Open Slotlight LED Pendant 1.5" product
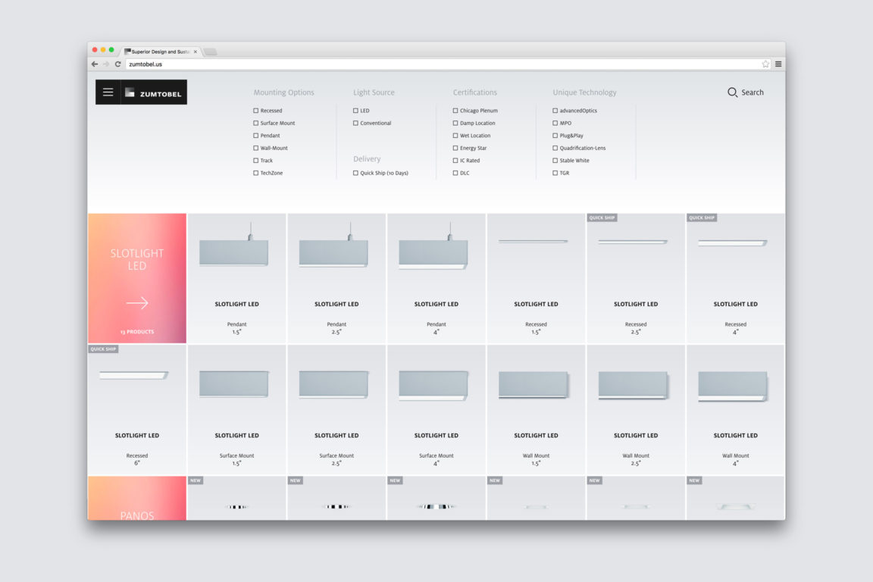The height and width of the screenshot is (582, 873). pyautogui.click(x=236, y=278)
